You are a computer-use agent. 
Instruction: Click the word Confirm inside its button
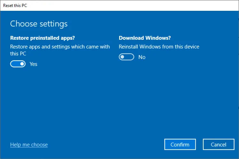(180, 144)
